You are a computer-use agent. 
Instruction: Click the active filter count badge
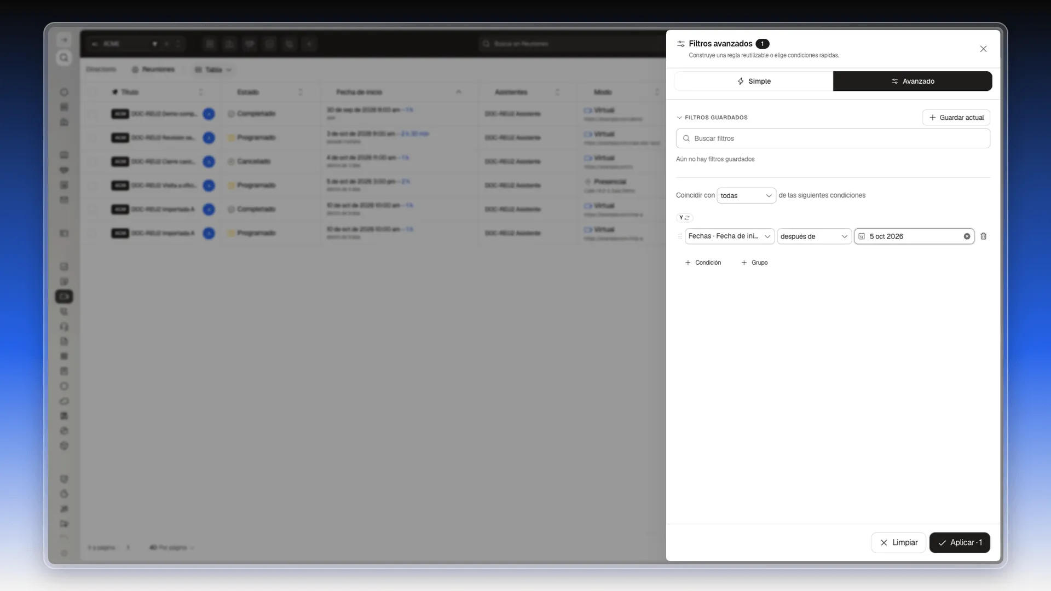point(763,44)
